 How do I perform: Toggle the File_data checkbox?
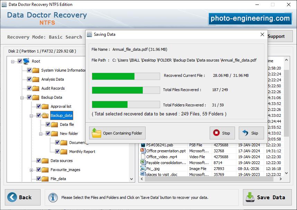point(38,179)
